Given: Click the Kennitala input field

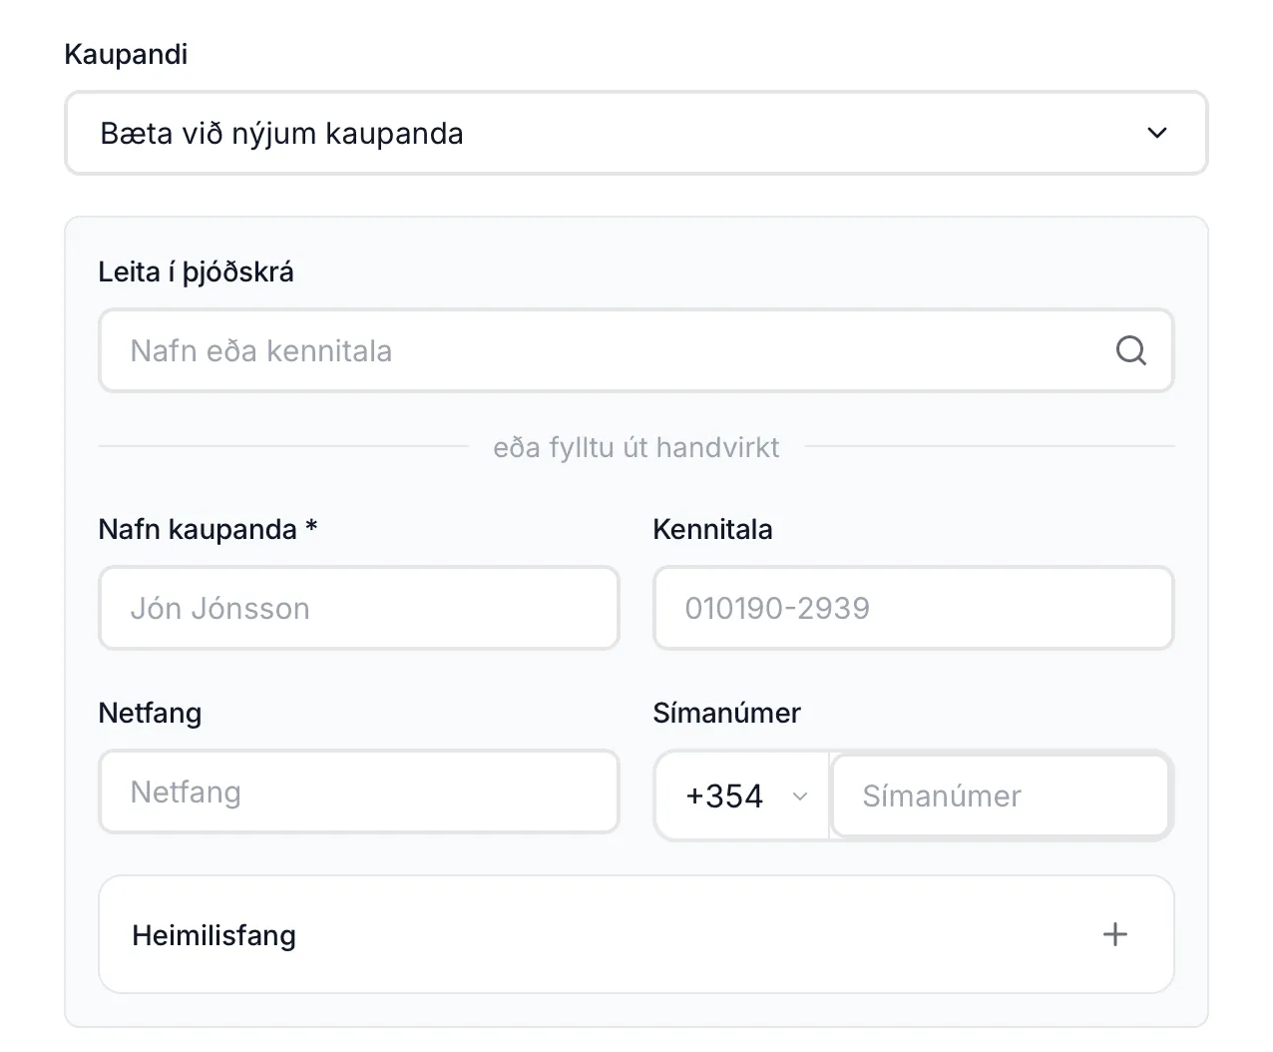Looking at the screenshot, I should 913,608.
